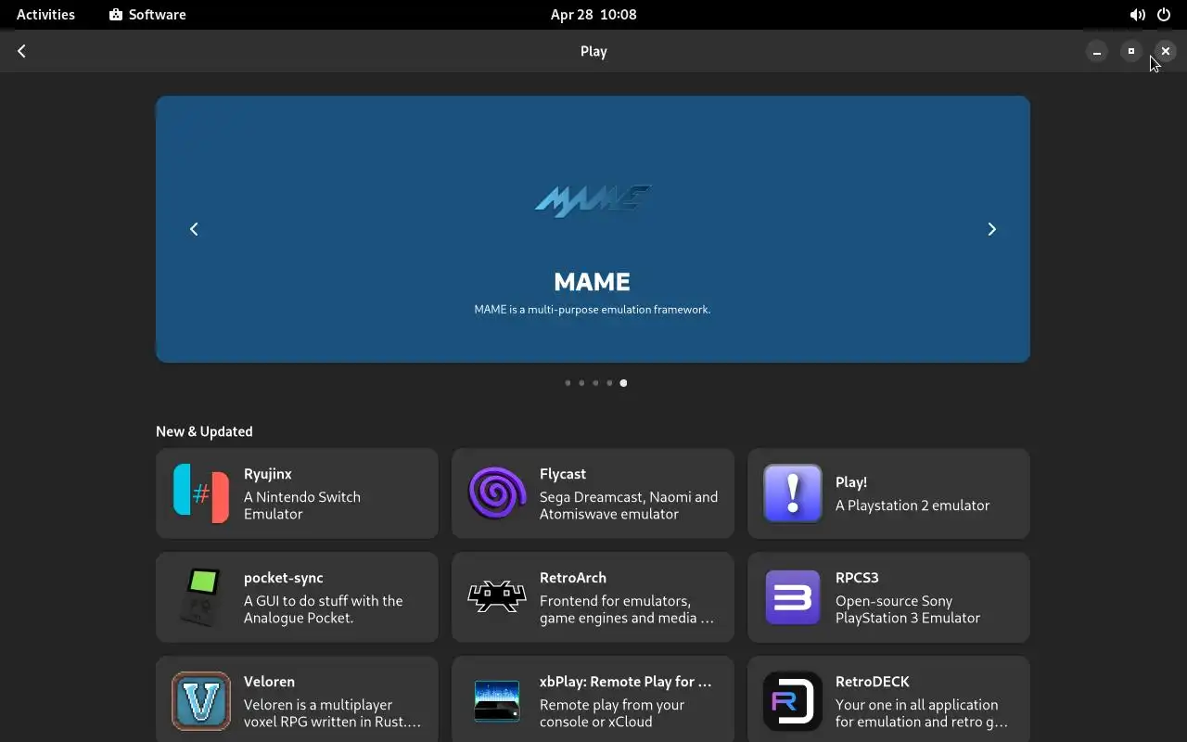Click 'A GUI to do stuff' description
Viewport: 1187px width, 742px height.
pos(324,609)
